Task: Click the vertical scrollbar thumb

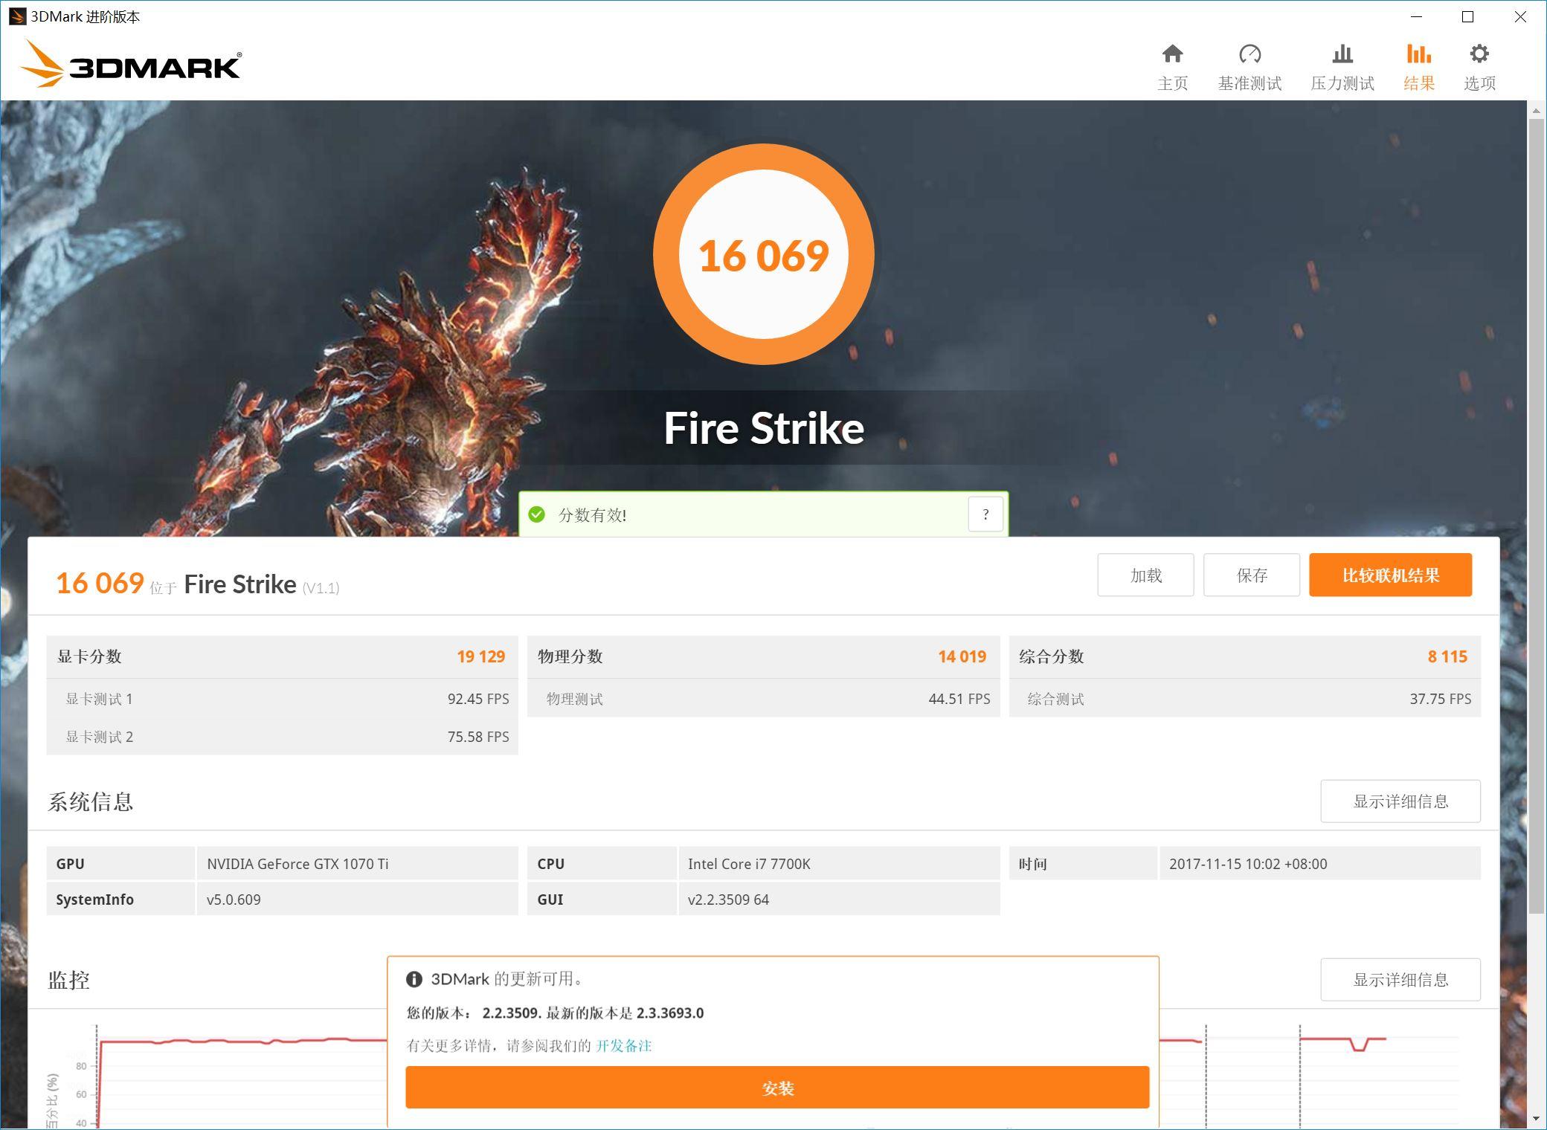Action: (1537, 515)
